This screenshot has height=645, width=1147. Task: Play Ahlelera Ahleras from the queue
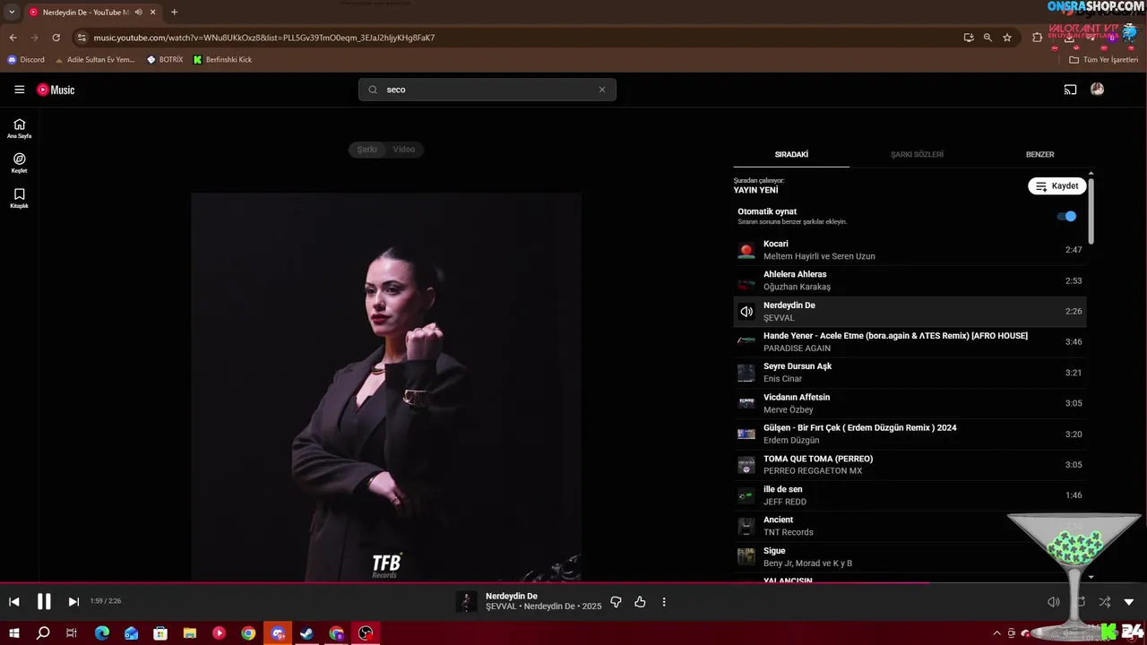(x=910, y=280)
